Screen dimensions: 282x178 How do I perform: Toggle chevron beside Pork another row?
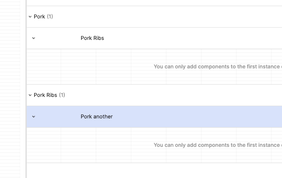[x=34, y=117]
